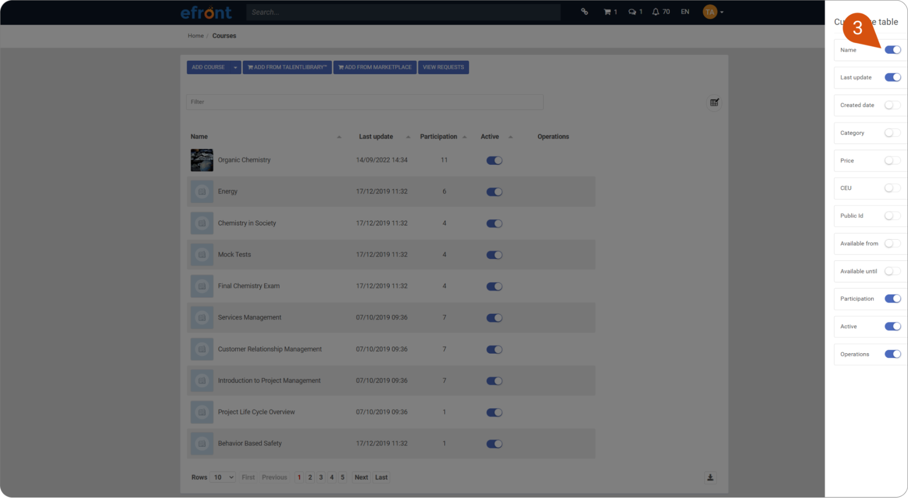Toggle Energy course active switch

coord(494,192)
